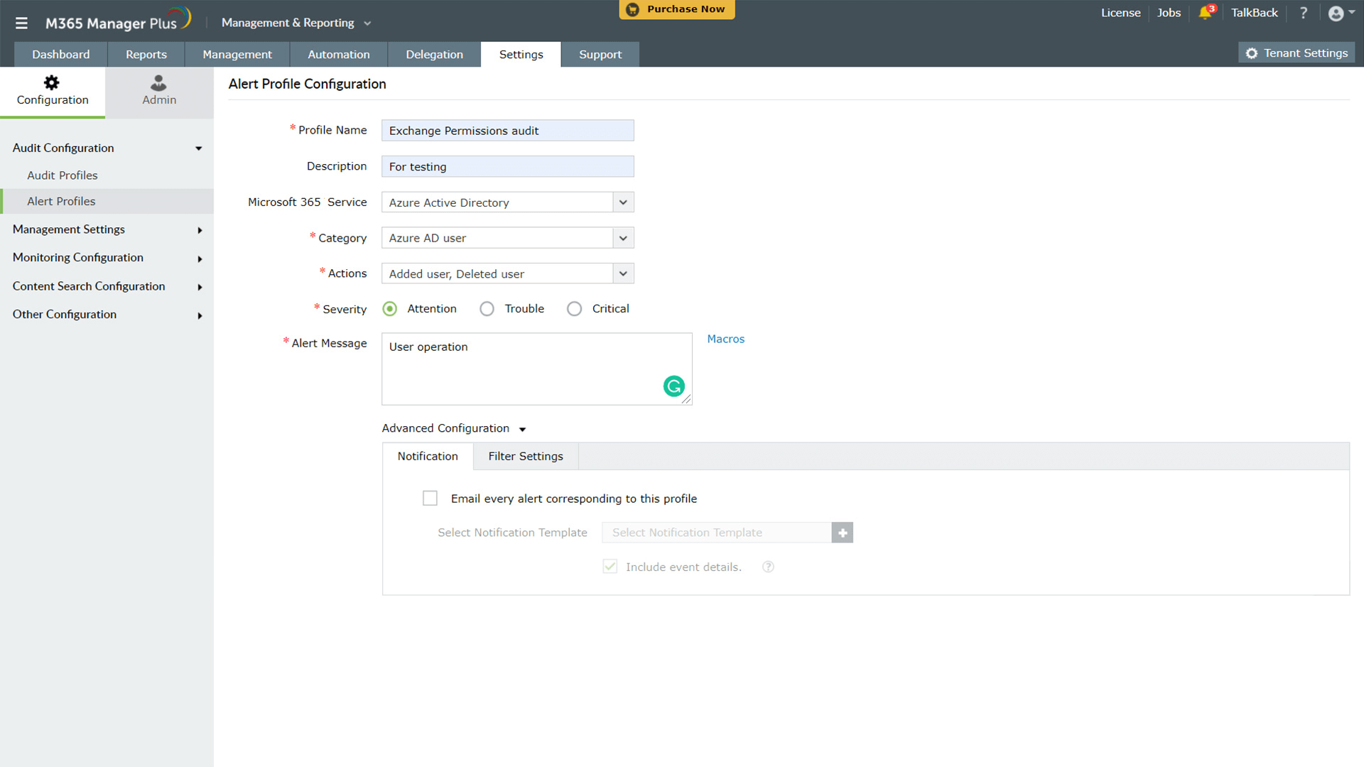Open the Macros link
The image size is (1364, 767).
[x=726, y=339]
